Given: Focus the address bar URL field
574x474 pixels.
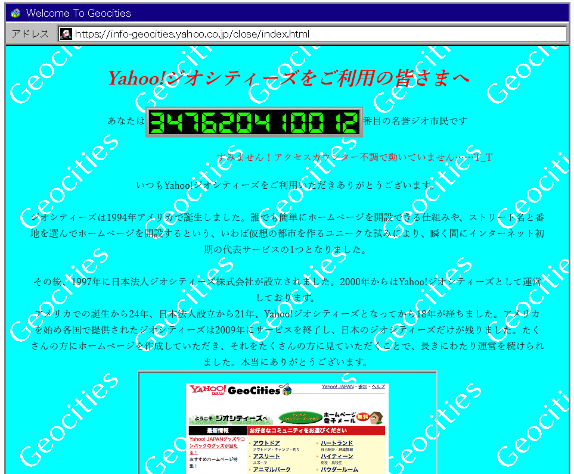Looking at the screenshot, I should tap(316, 34).
